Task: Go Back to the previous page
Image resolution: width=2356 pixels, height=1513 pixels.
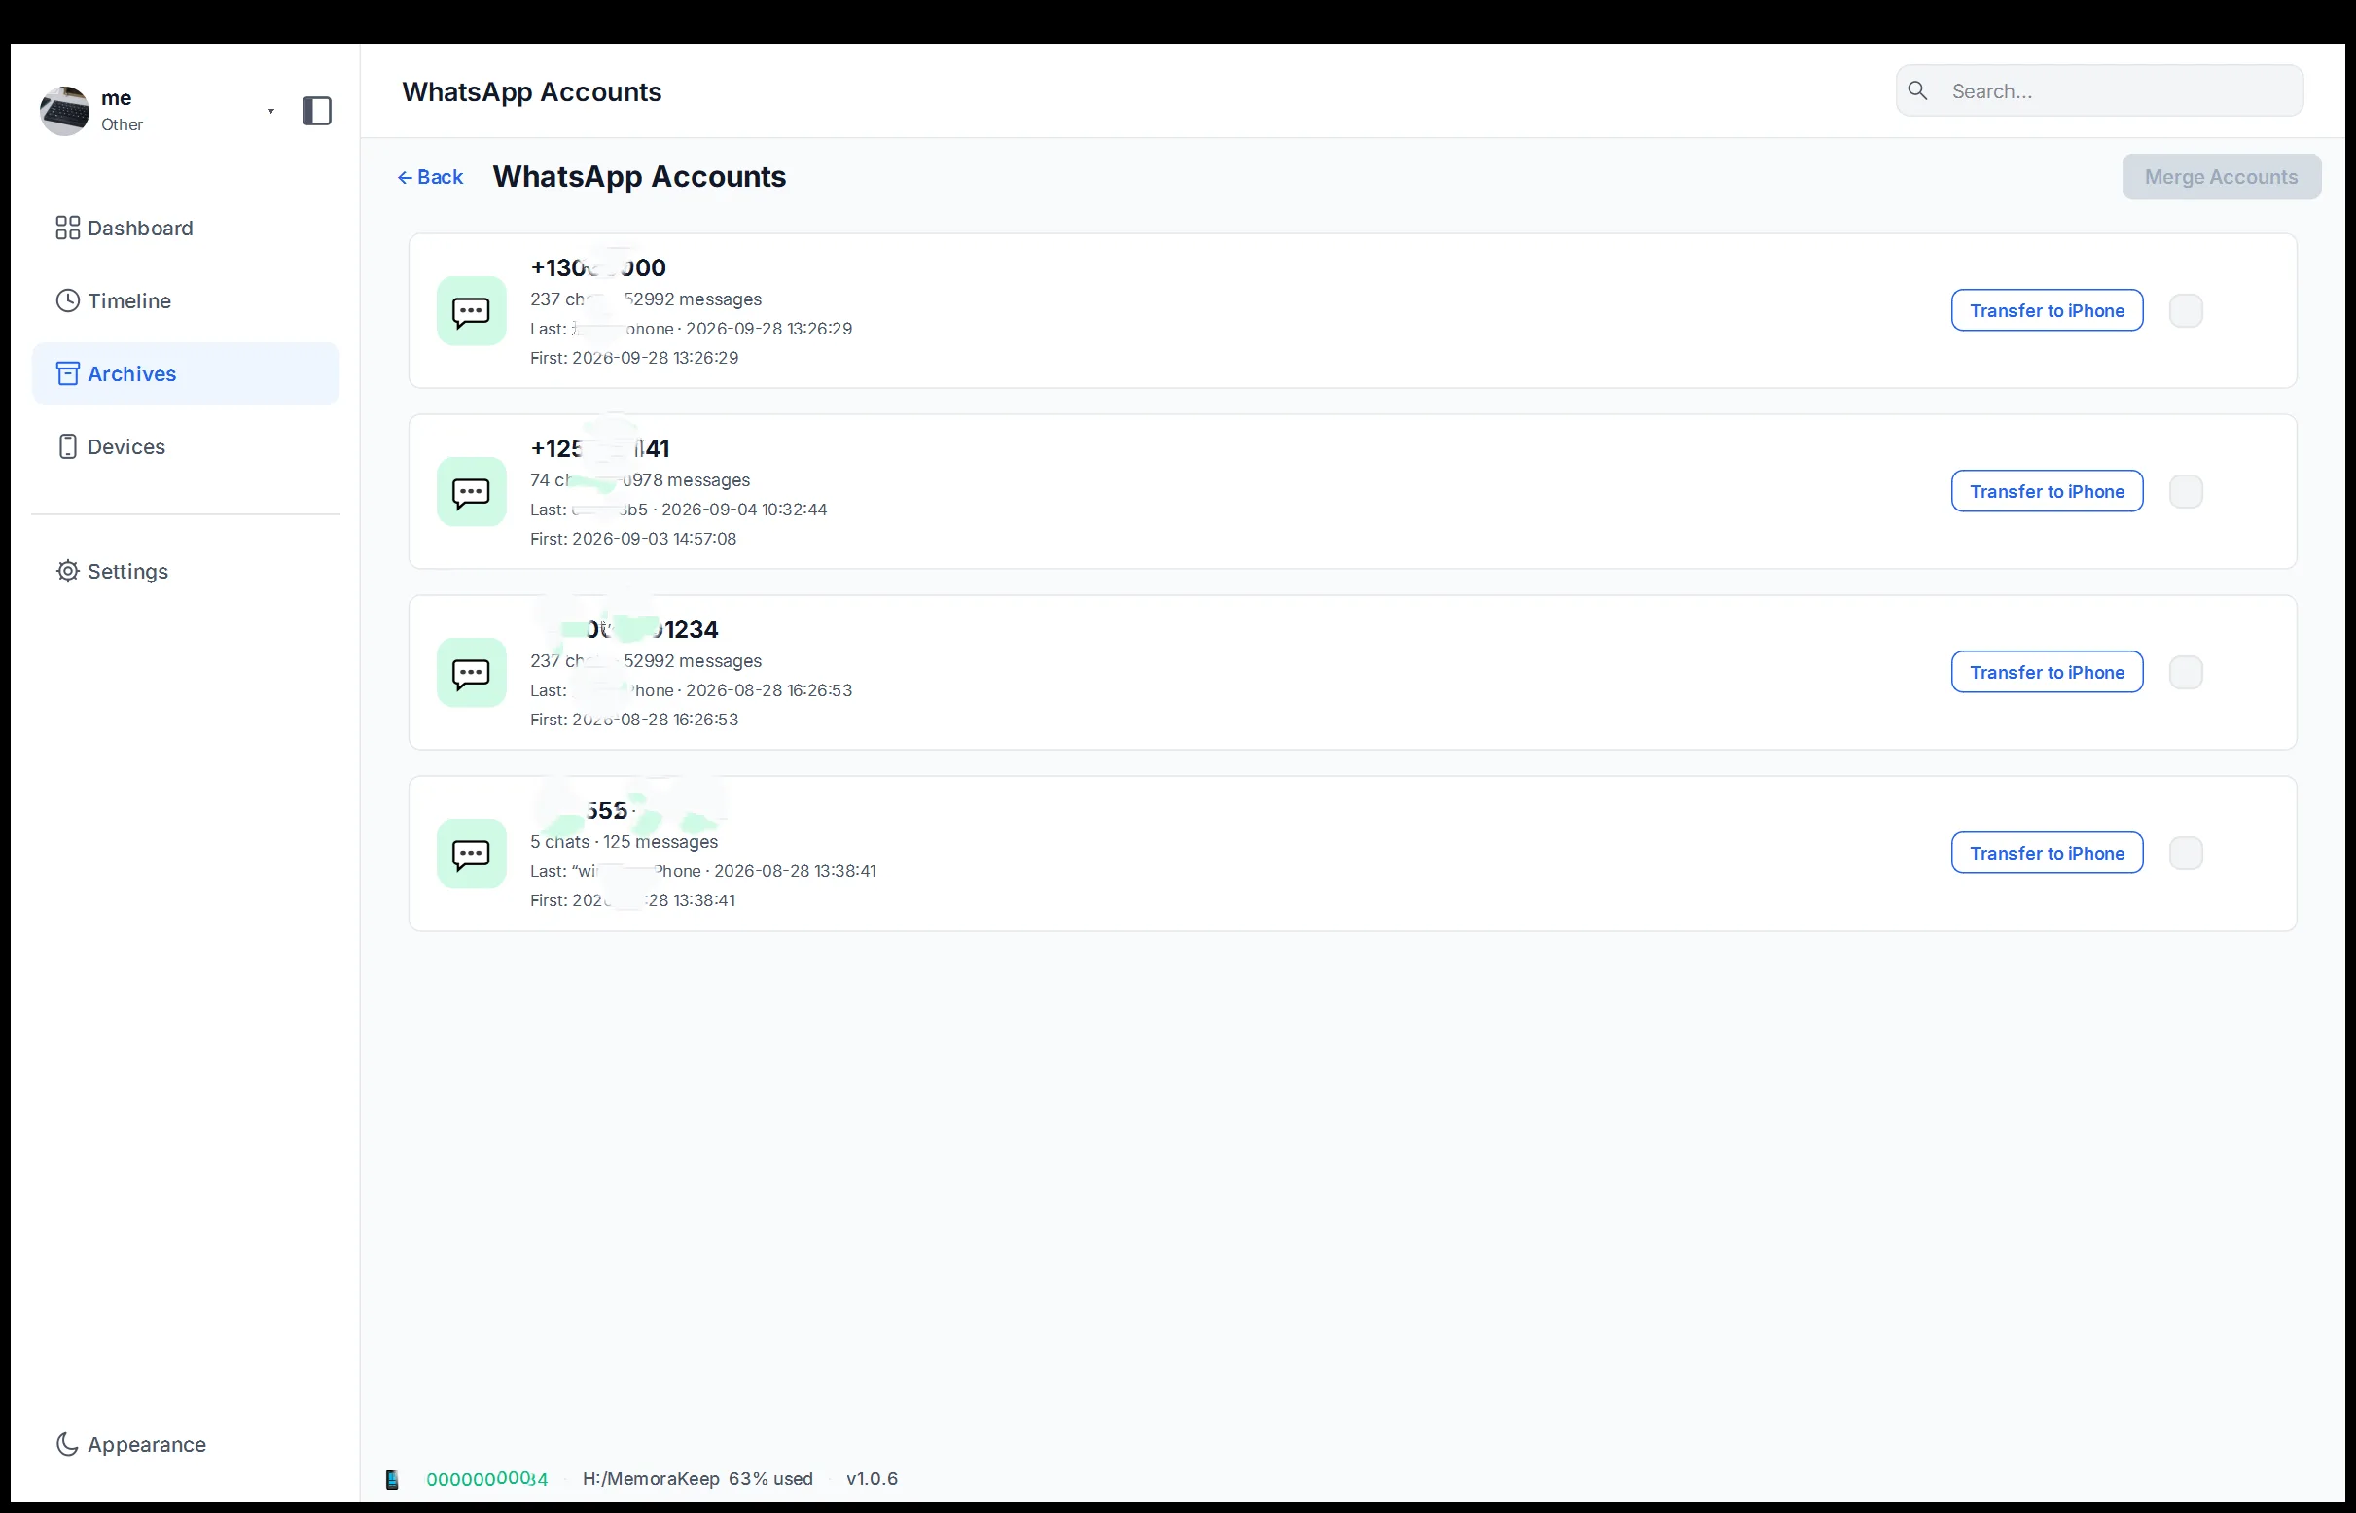Action: 430,177
